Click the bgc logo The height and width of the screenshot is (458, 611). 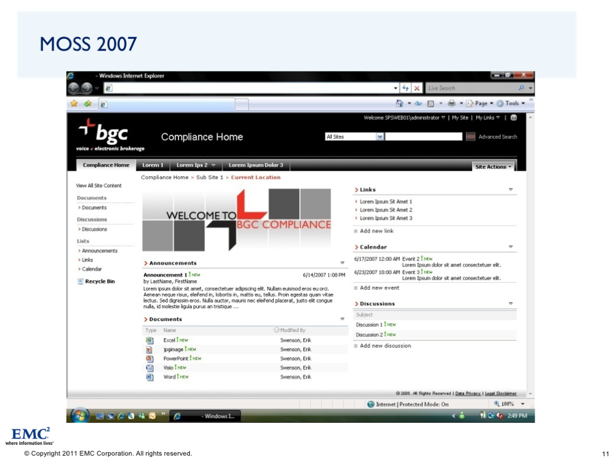tap(110, 134)
